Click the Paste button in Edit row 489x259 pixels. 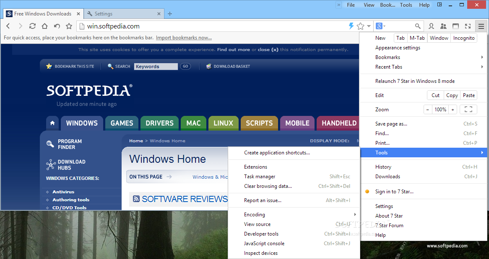tap(469, 95)
